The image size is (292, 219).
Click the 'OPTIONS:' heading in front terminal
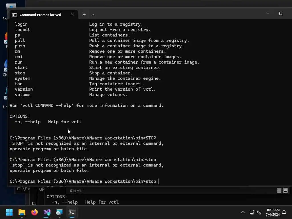point(20,116)
